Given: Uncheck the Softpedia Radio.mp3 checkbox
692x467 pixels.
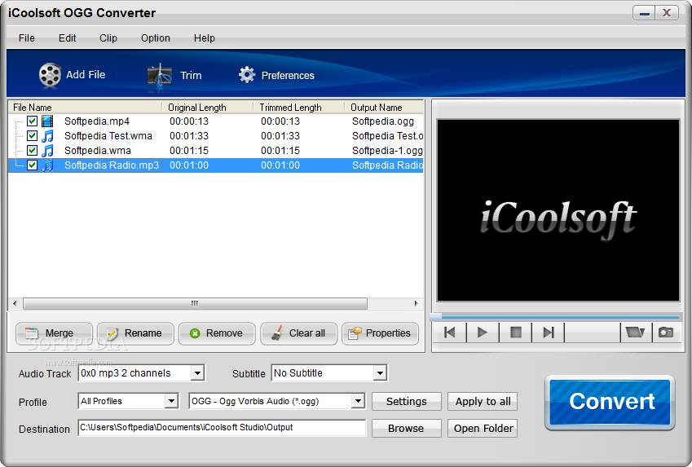Looking at the screenshot, I should tap(32, 165).
